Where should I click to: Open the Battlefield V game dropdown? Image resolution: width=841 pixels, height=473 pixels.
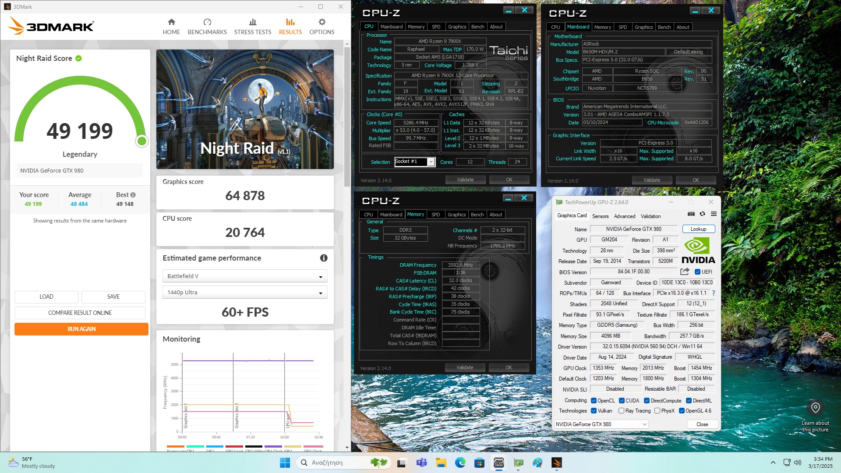point(245,276)
